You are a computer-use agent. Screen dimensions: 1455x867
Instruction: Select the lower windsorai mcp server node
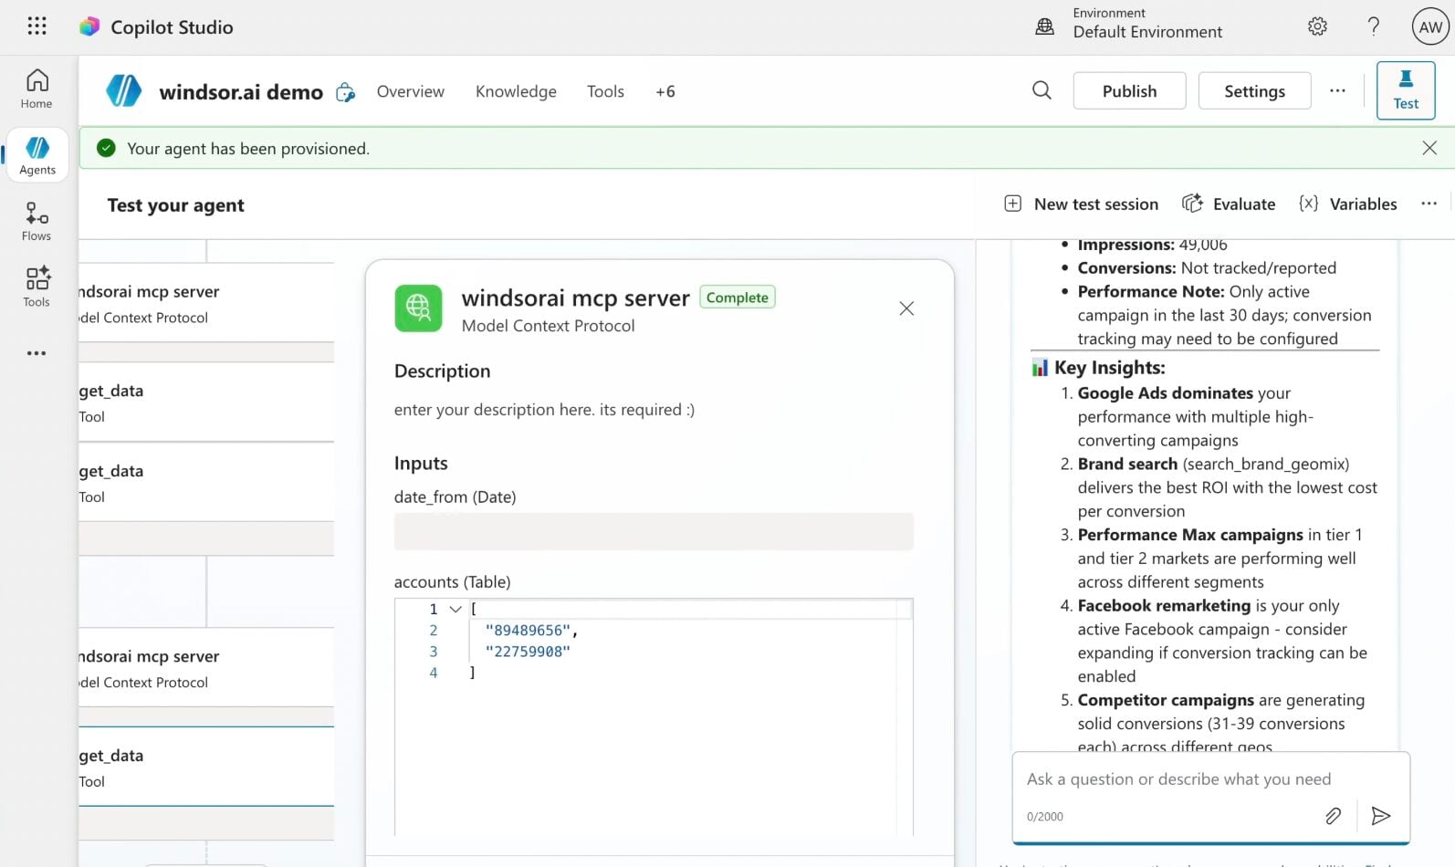[206, 668]
